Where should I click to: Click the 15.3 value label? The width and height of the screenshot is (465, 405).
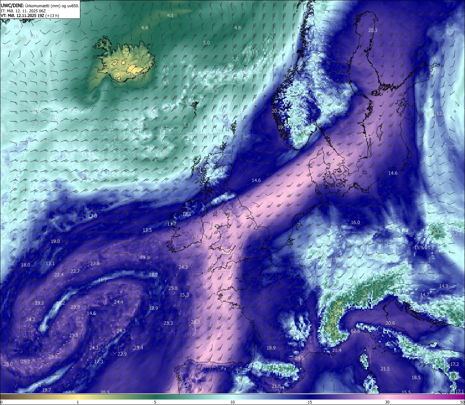[184, 295]
